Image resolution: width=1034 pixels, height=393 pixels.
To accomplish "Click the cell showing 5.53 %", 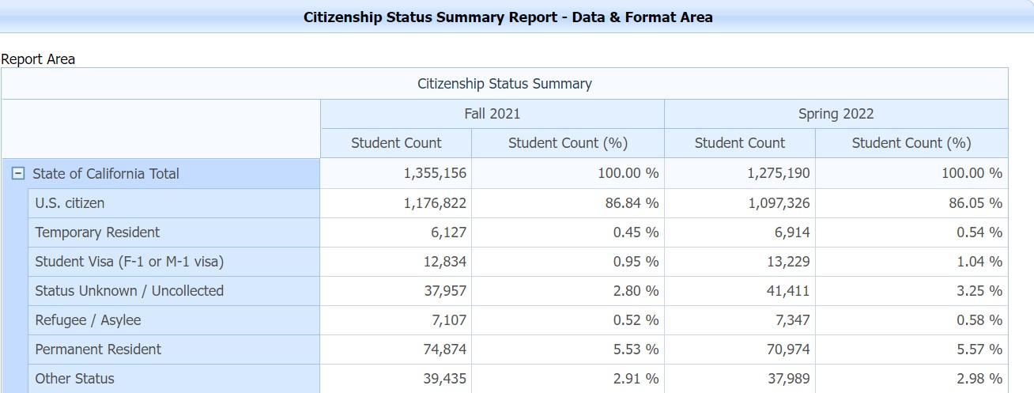I will click(568, 350).
